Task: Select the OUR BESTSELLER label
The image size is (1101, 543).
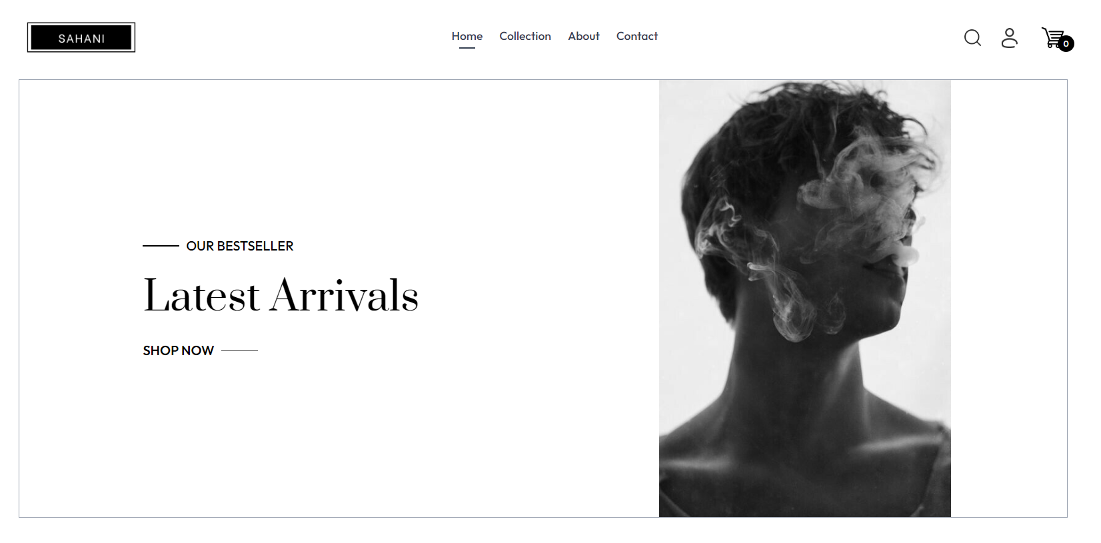Action: [x=240, y=246]
